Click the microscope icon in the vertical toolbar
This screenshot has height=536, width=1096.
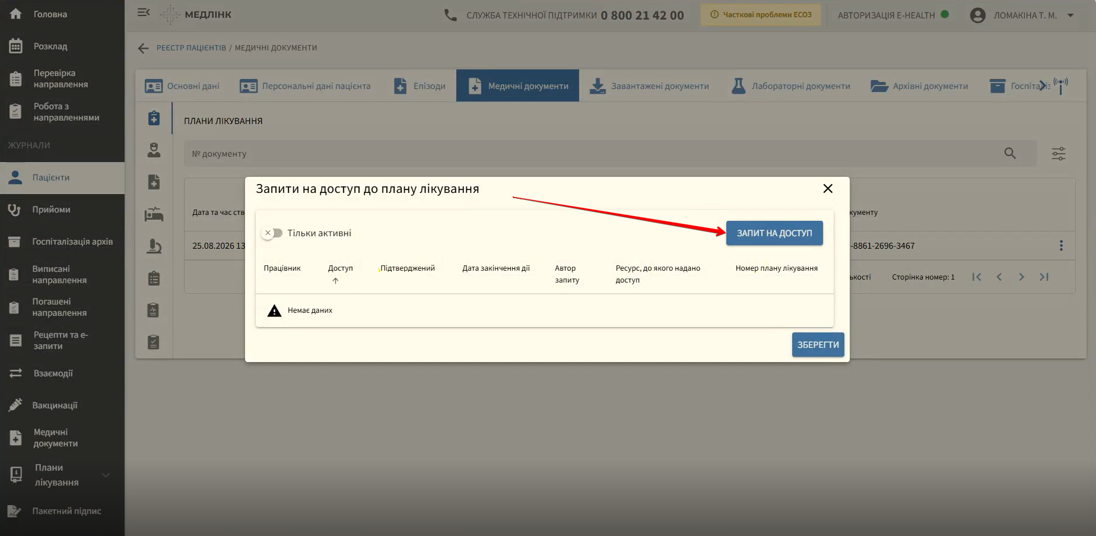(154, 246)
